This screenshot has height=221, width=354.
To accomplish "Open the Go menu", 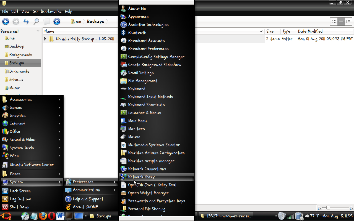I will click(x=35, y=11).
